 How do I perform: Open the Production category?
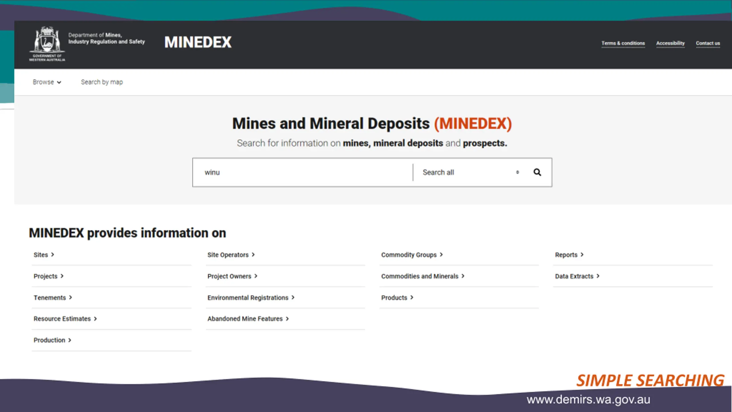click(x=52, y=340)
